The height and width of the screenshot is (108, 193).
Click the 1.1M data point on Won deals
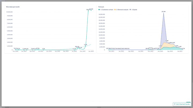point(86,46)
